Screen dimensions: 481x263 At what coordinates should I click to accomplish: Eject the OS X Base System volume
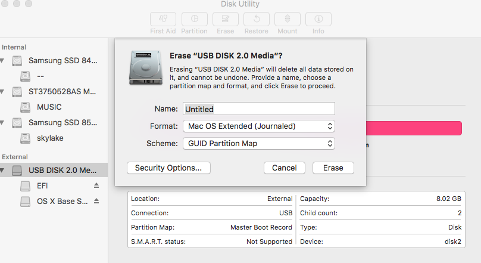point(96,202)
